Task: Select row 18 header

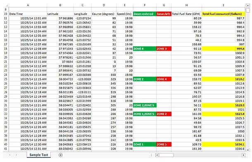Action: pos(6,49)
